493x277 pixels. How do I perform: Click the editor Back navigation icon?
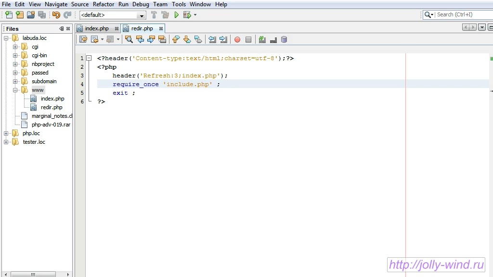[94, 39]
